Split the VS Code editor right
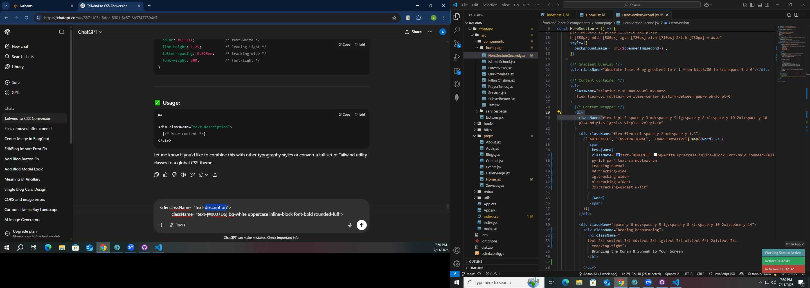This screenshot has height=288, width=810. click(796, 15)
